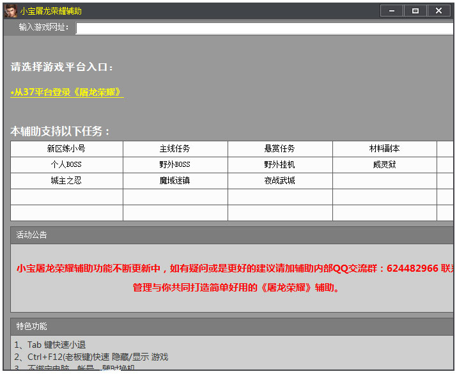The width and height of the screenshot is (457, 374).
Task: Select the 野外挂机 task cell
Action: [x=280, y=164]
